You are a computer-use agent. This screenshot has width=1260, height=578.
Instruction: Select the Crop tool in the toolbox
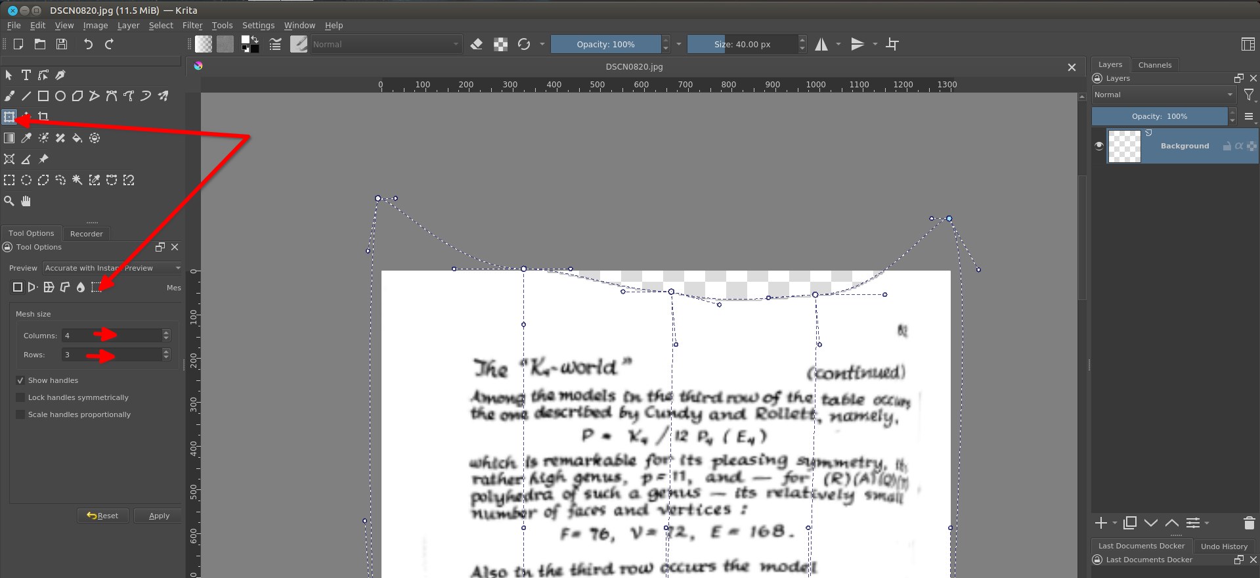coord(43,117)
